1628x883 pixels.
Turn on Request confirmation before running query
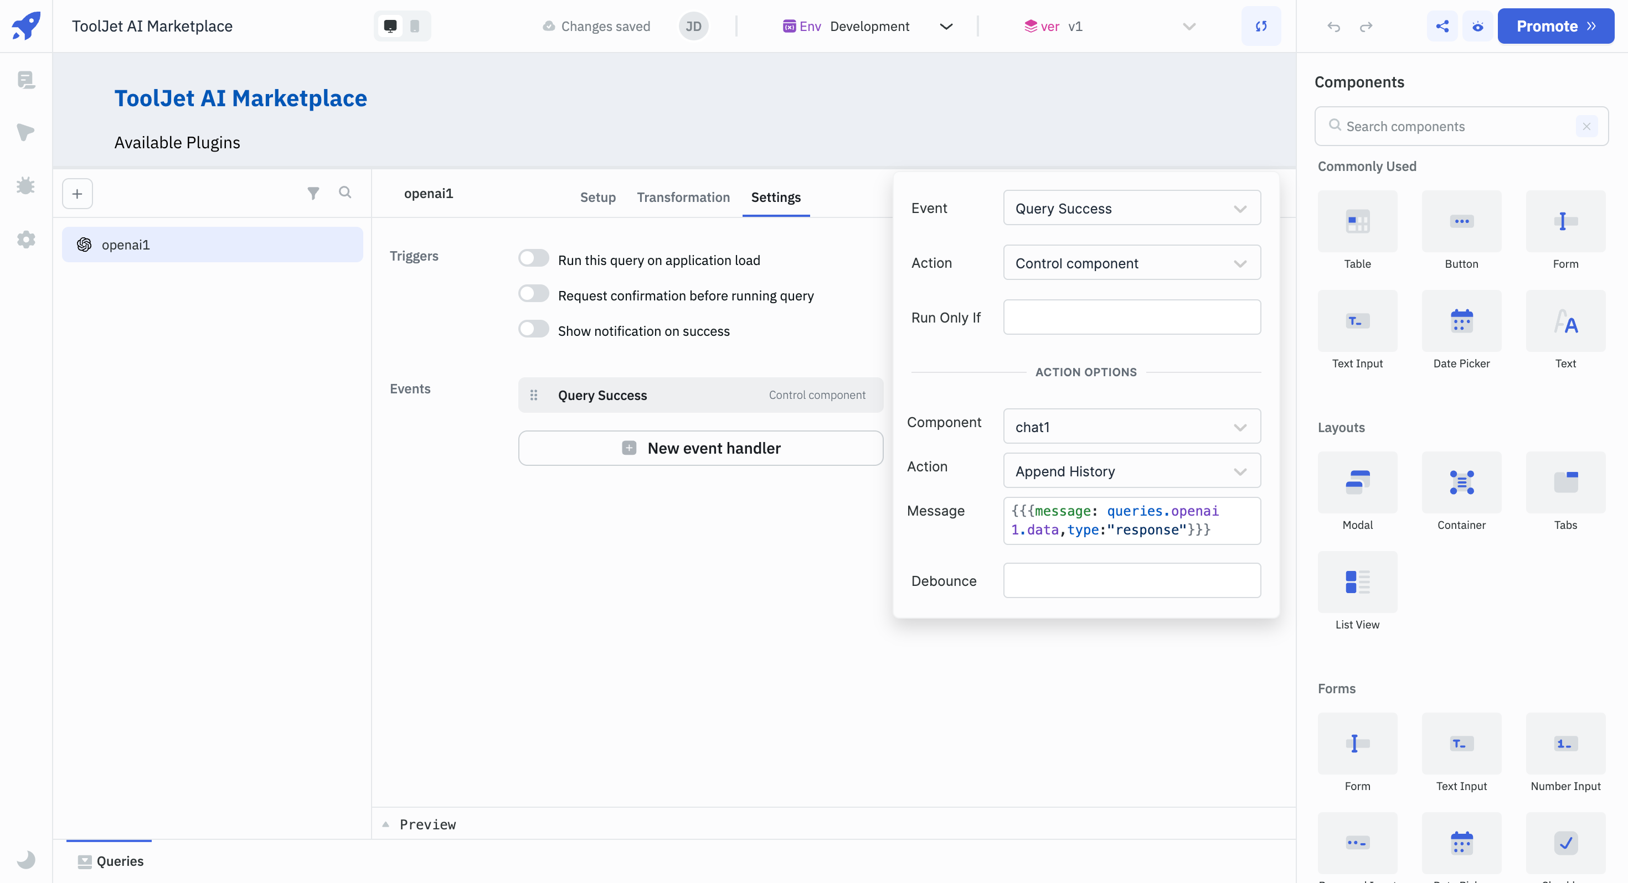(x=534, y=293)
